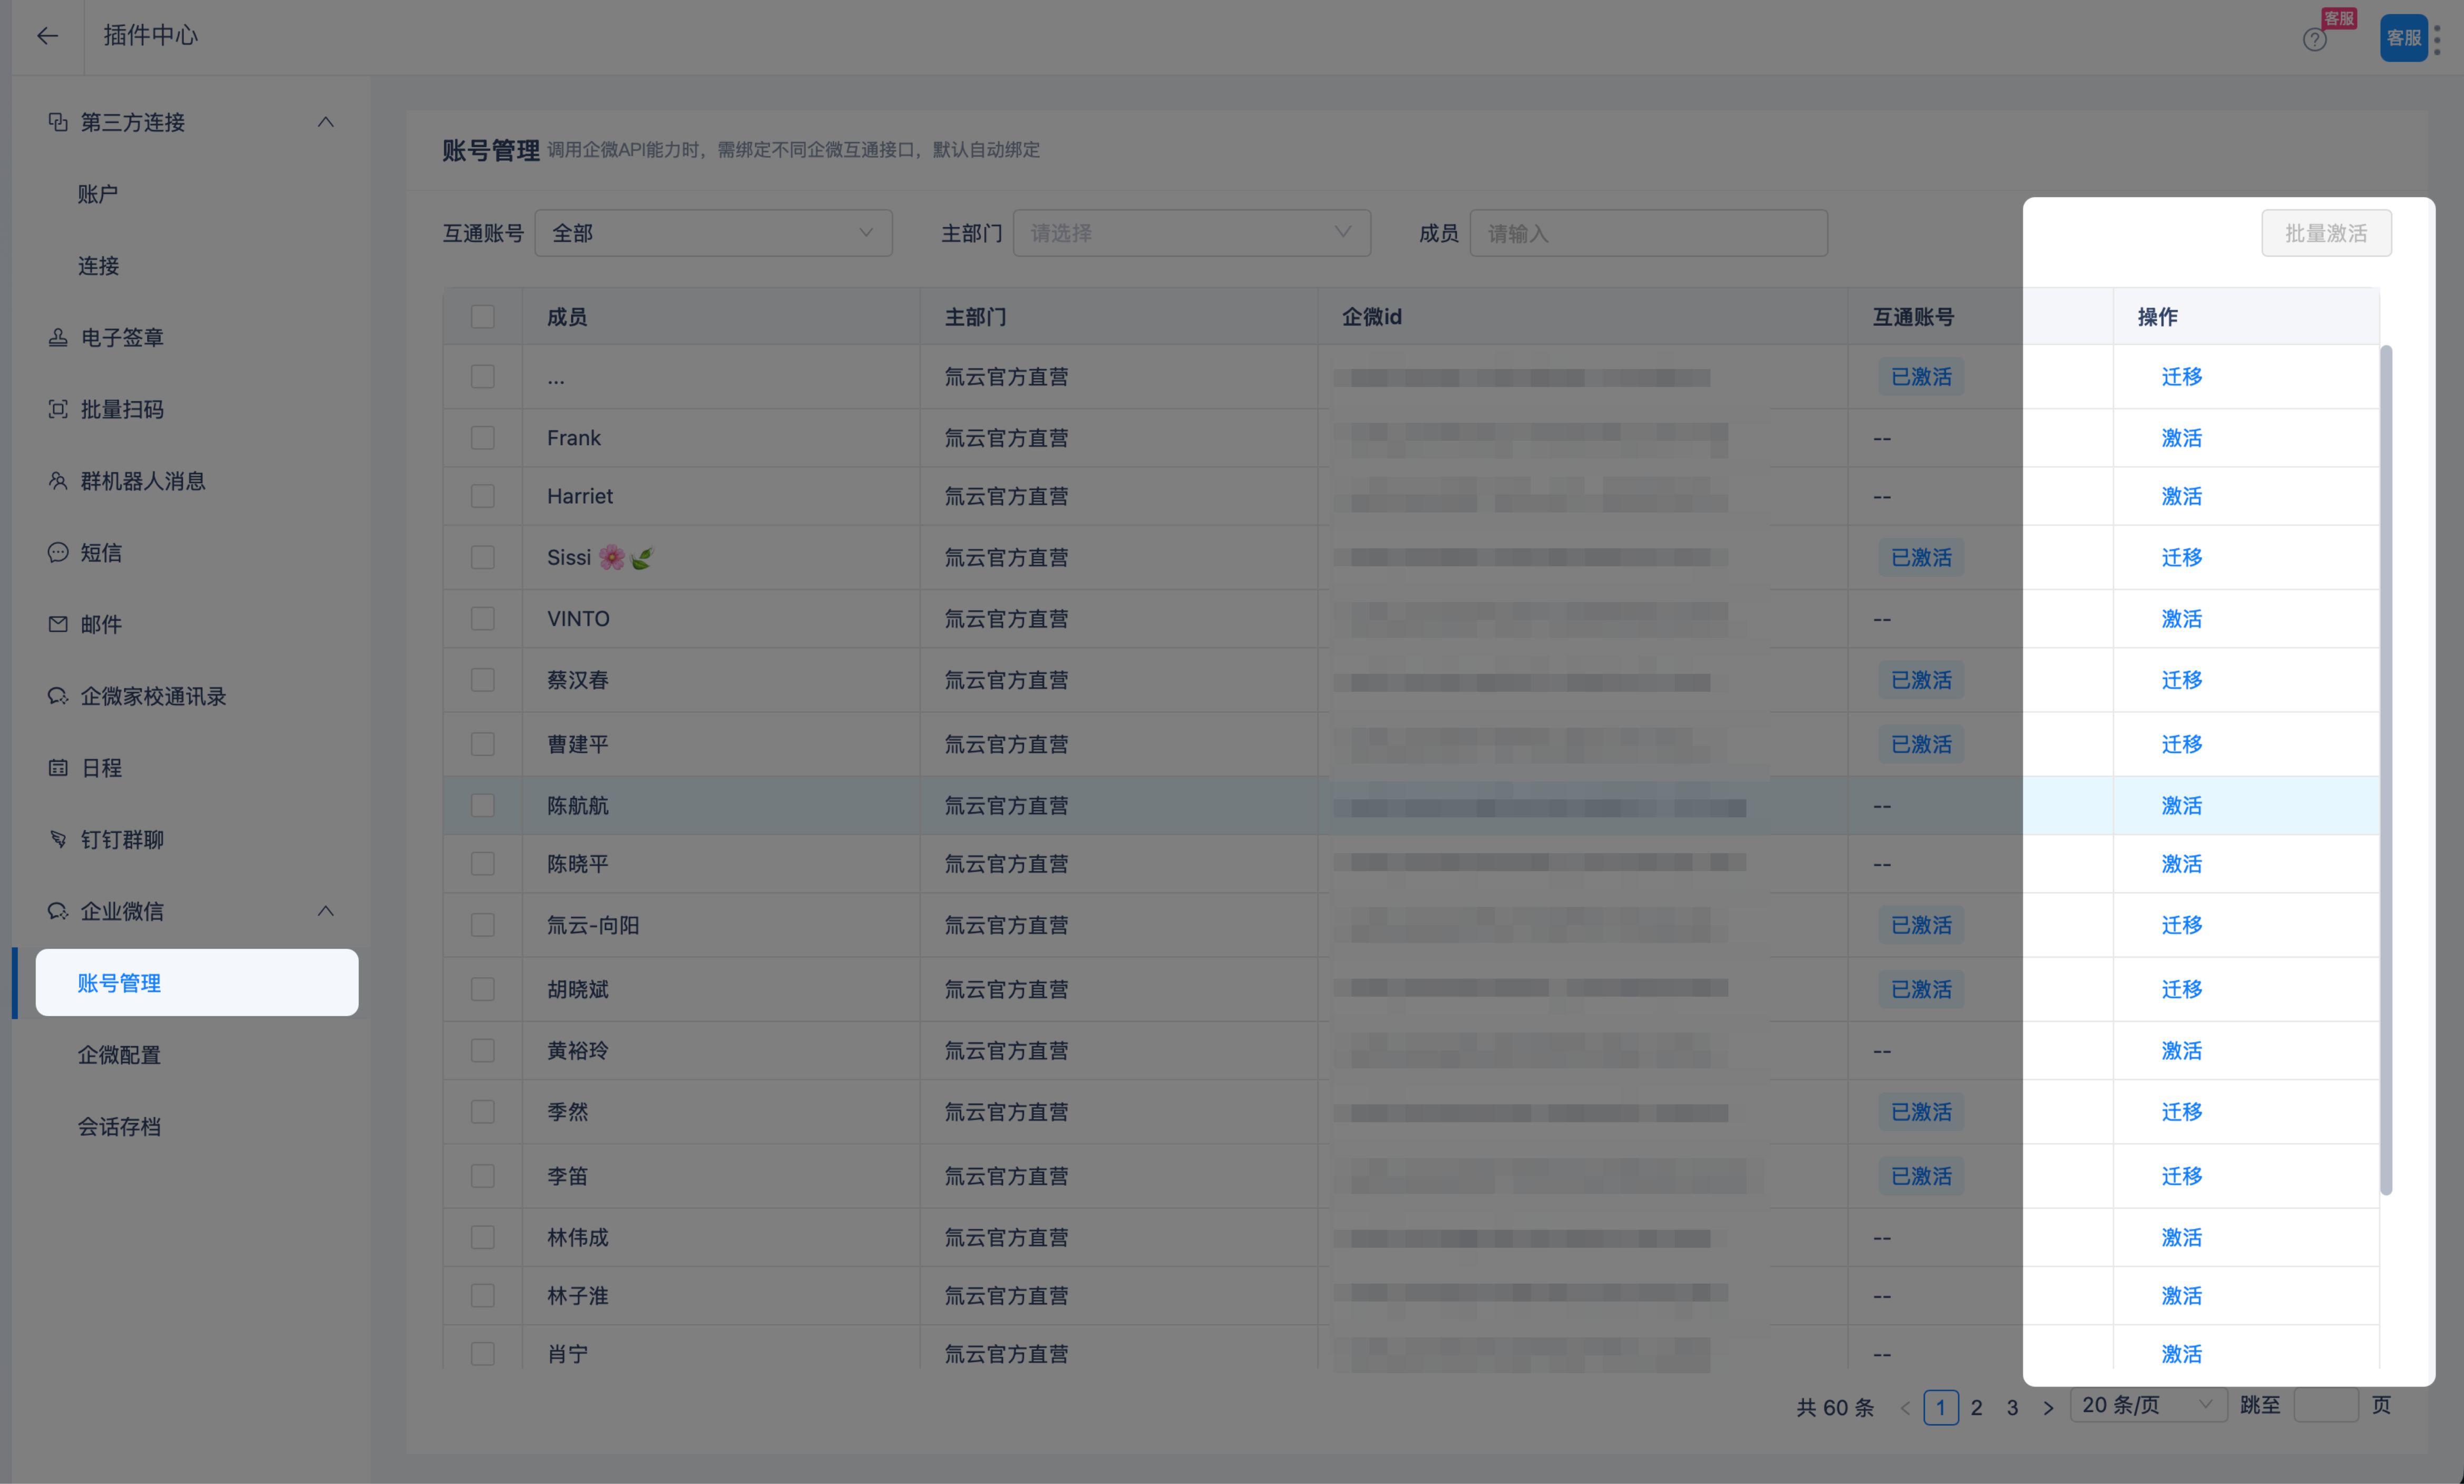
Task: Select the checkbox for 陈航航
Action: click(x=483, y=805)
